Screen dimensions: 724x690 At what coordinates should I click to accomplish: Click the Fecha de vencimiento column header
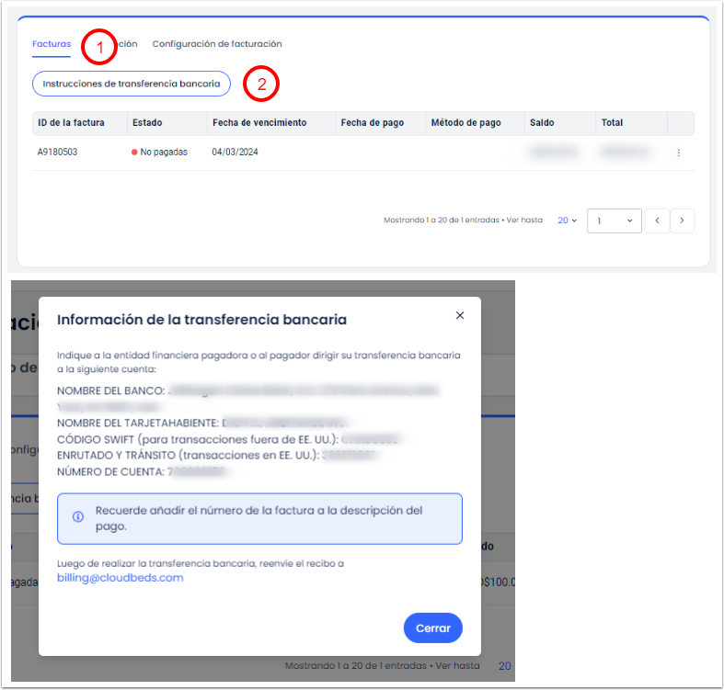click(259, 122)
